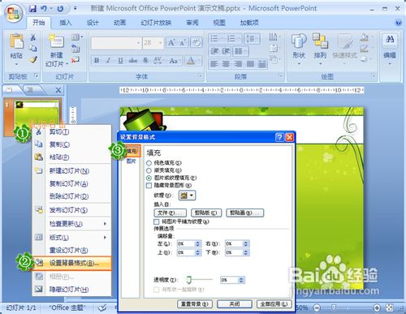Click the spell check status icon
Screen dimensions: 406x314
tap(102, 308)
